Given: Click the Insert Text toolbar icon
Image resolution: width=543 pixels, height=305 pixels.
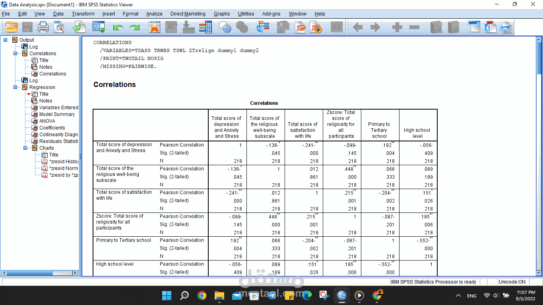Looking at the screenshot, I should click(x=506, y=27).
